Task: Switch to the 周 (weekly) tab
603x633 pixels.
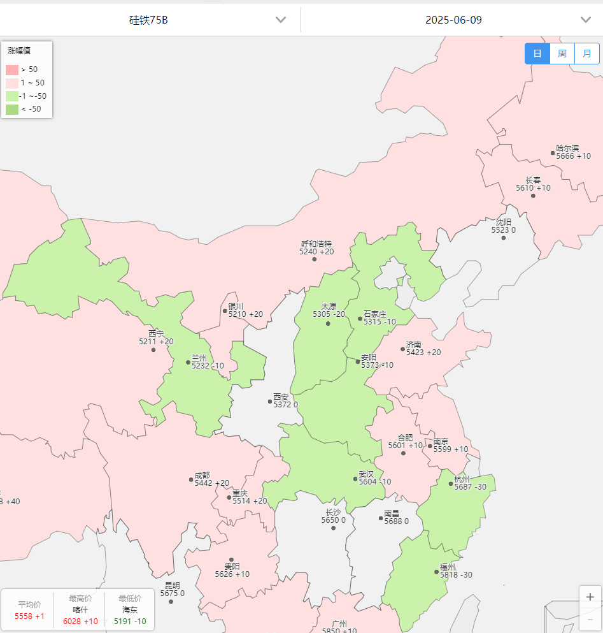Action: [562, 54]
